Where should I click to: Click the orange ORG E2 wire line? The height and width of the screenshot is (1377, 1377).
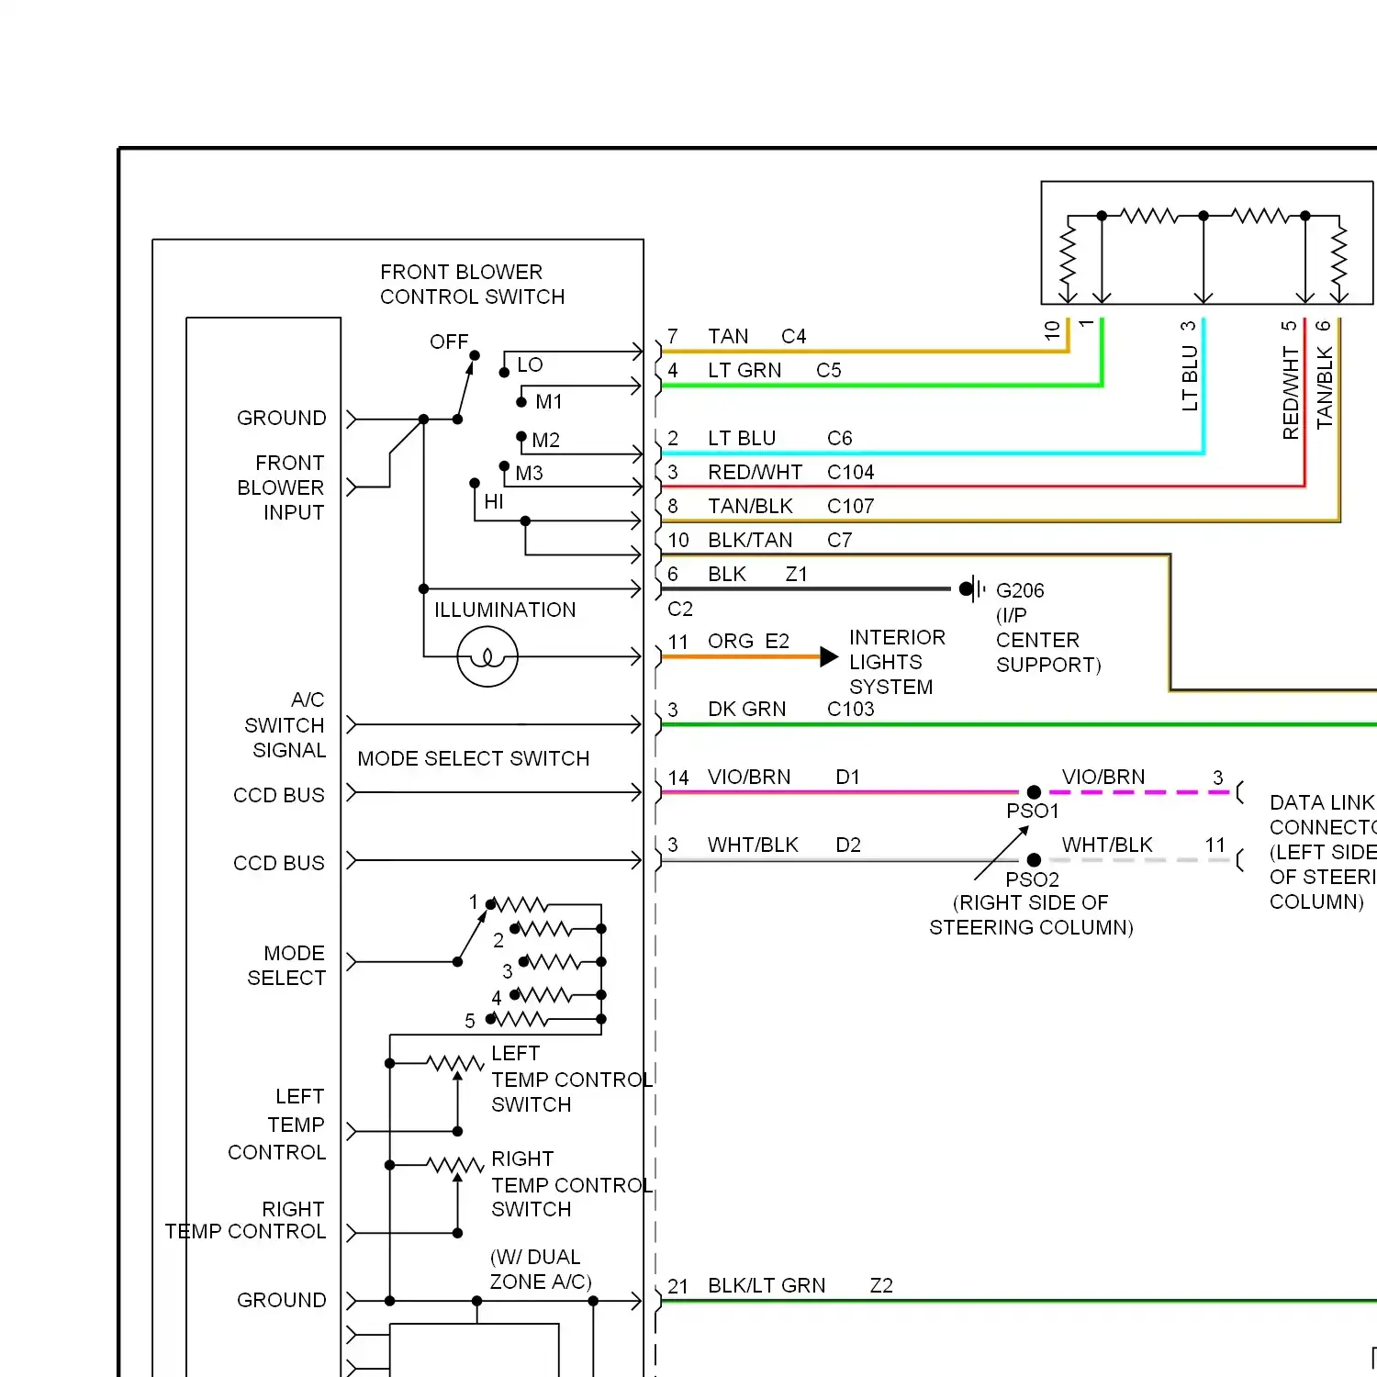click(740, 657)
